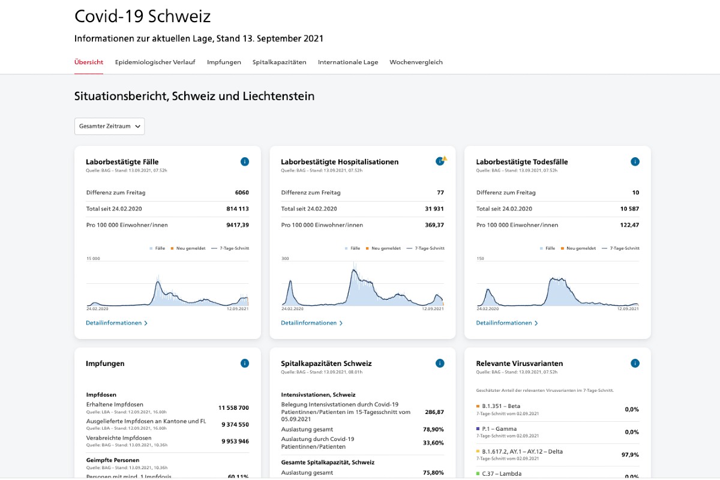Screen dimensions: 720x480
Task: Open info icon on Relevante Virusvarianten card
Action: coord(635,363)
